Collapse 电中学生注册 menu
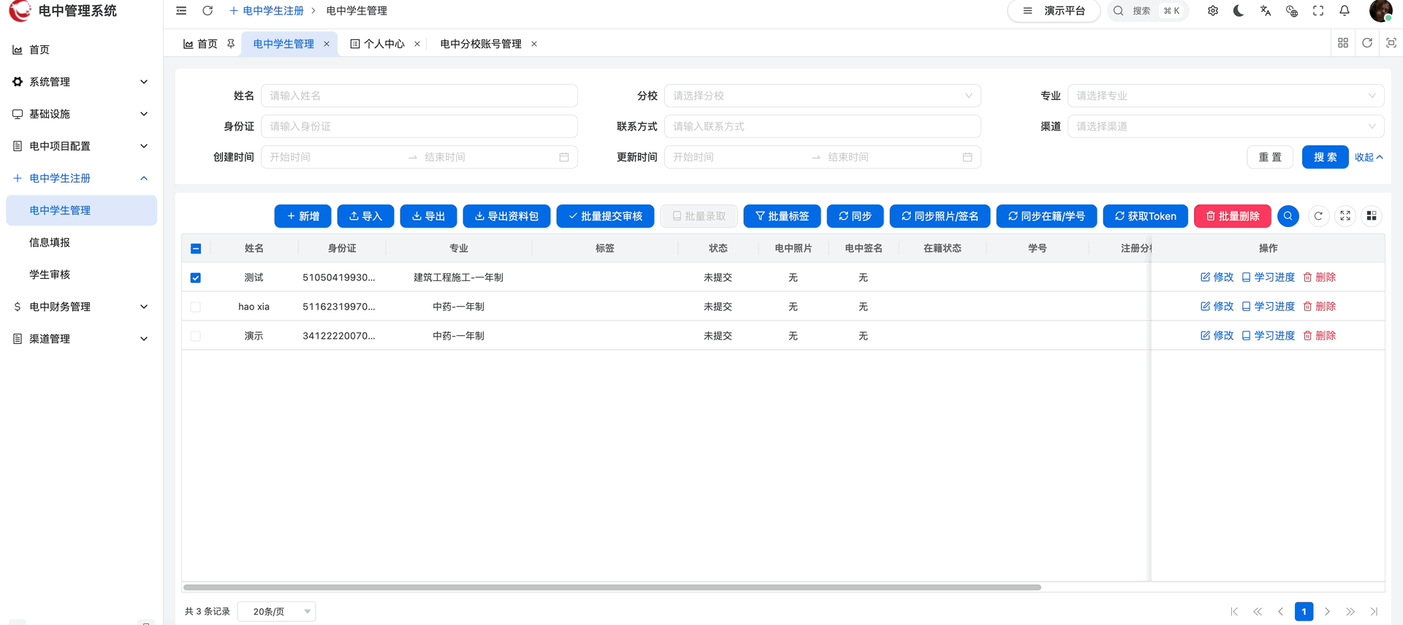Image resolution: width=1403 pixels, height=625 pixels. pyautogui.click(x=82, y=178)
